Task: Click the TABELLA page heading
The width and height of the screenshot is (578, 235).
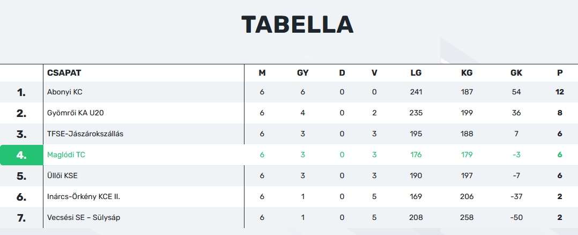Action: [297, 25]
